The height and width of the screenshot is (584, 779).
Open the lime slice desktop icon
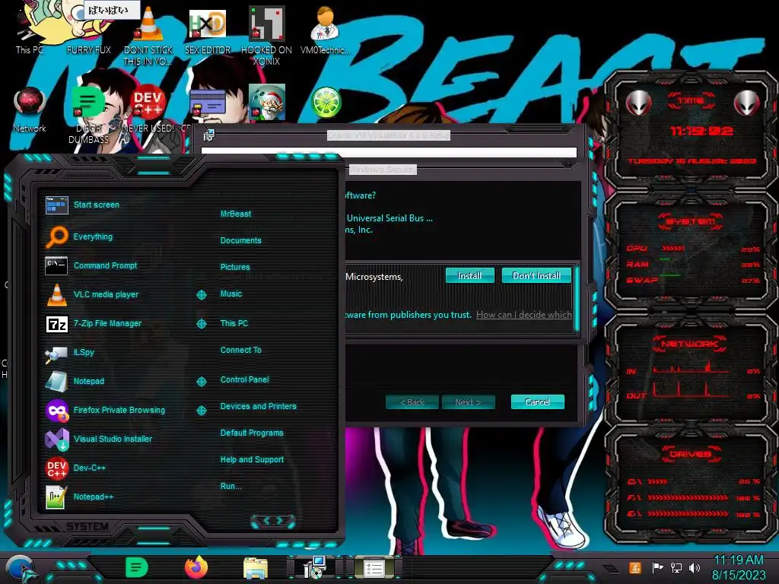click(326, 103)
